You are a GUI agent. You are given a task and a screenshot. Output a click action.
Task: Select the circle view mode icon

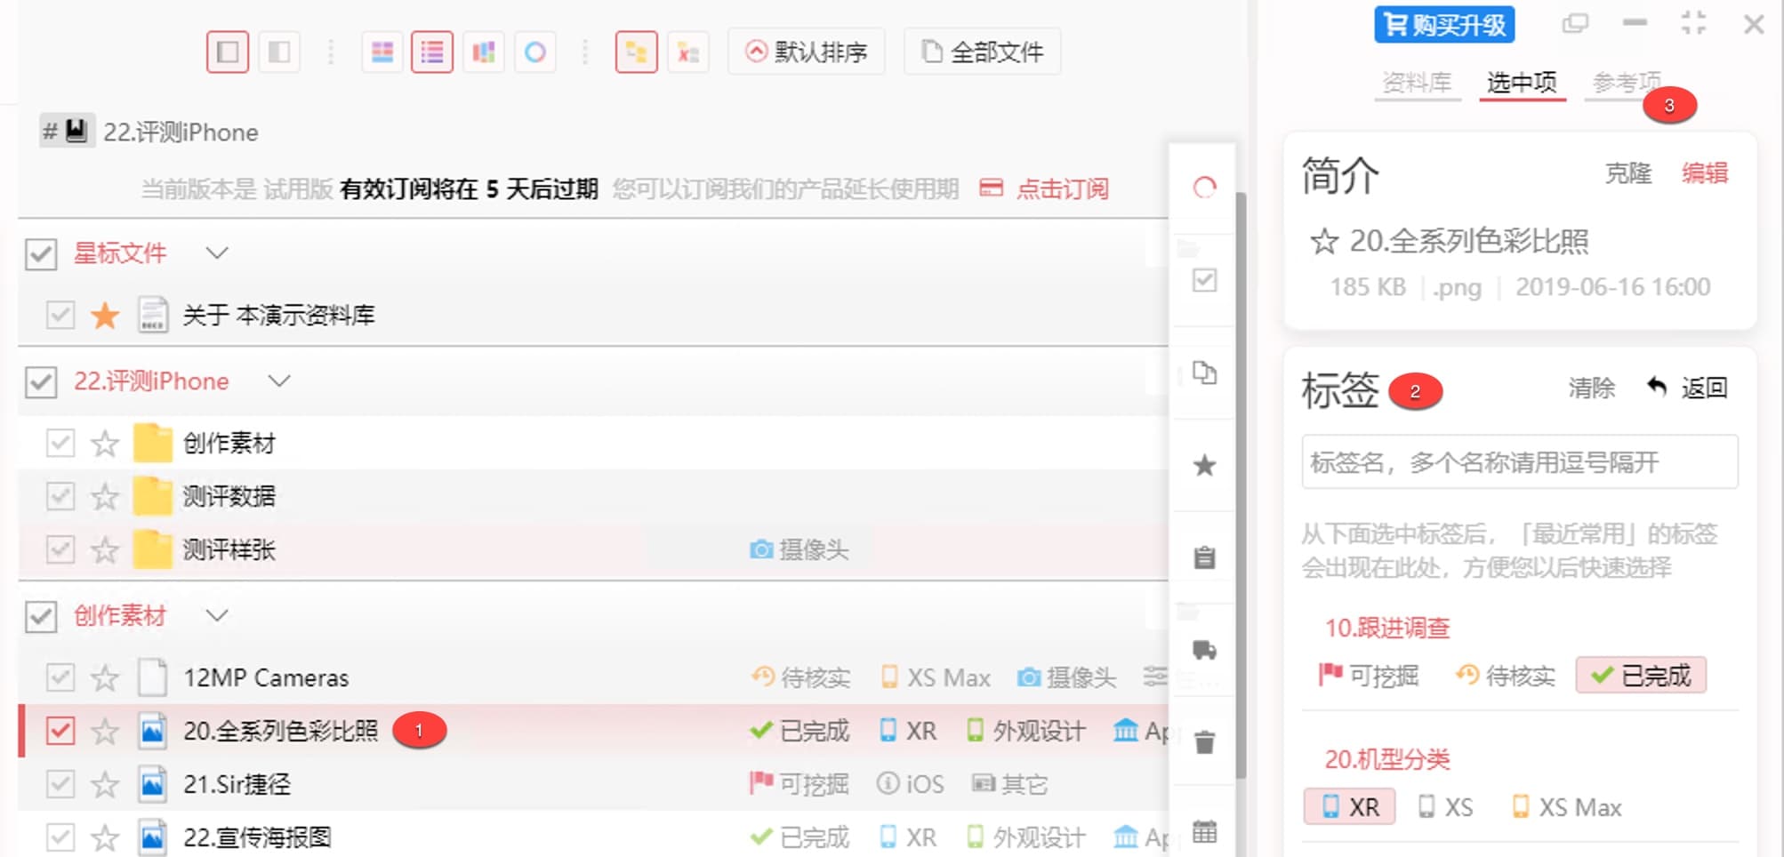pos(535,52)
